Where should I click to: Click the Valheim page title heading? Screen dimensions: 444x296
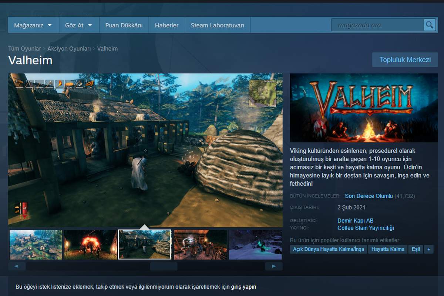point(30,61)
